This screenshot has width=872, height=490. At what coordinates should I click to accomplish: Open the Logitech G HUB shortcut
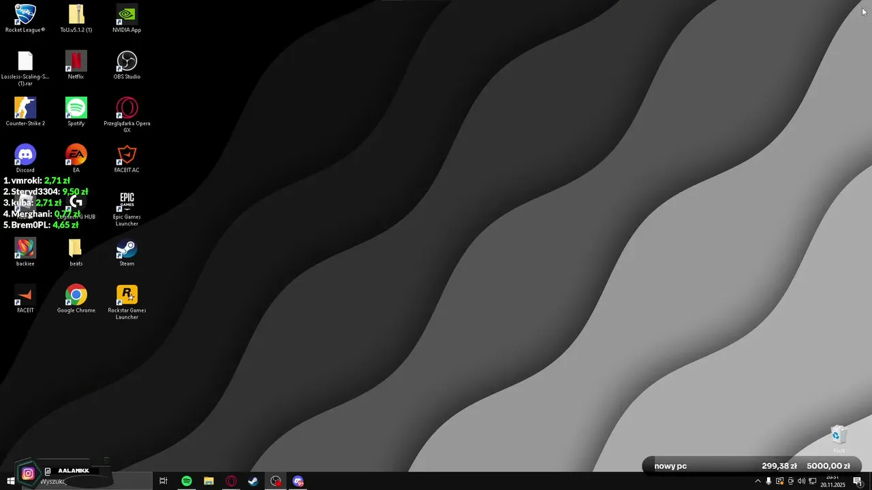click(x=76, y=205)
